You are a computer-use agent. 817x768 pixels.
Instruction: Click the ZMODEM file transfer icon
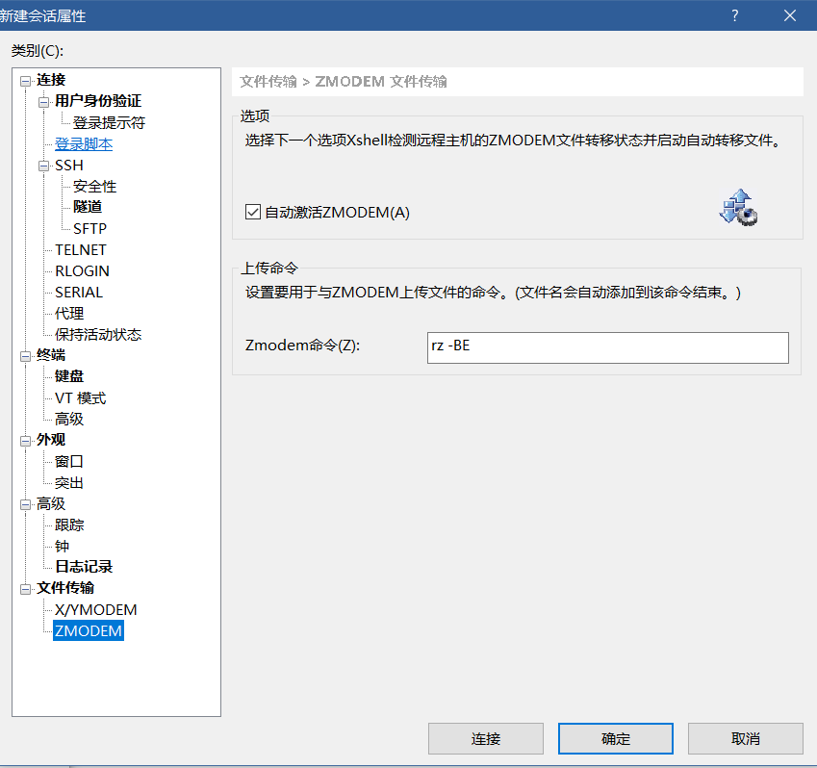(738, 207)
